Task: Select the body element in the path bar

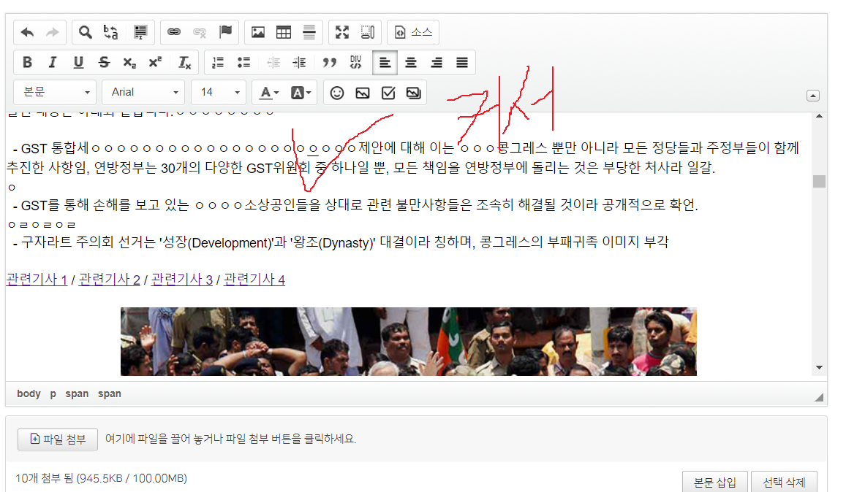Action: (29, 393)
